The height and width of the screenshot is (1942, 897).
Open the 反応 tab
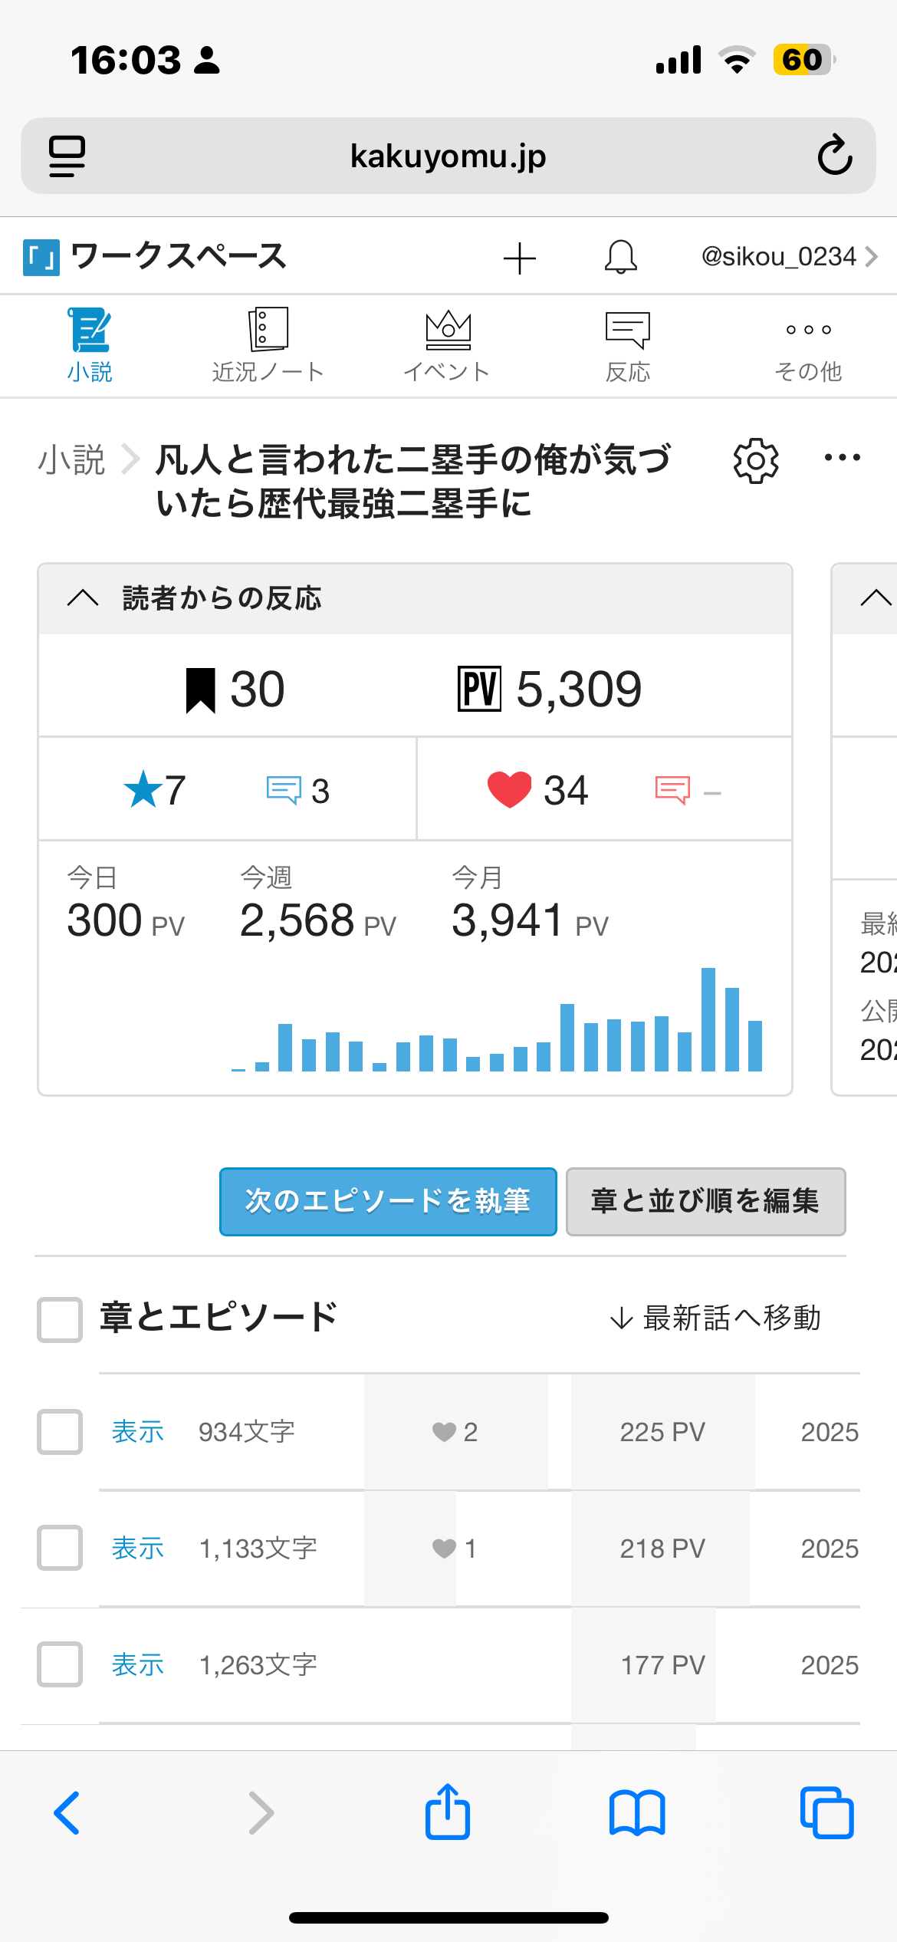point(627,345)
